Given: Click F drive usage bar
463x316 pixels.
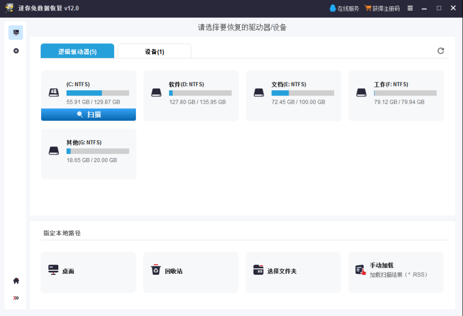Looking at the screenshot, I should (x=405, y=93).
